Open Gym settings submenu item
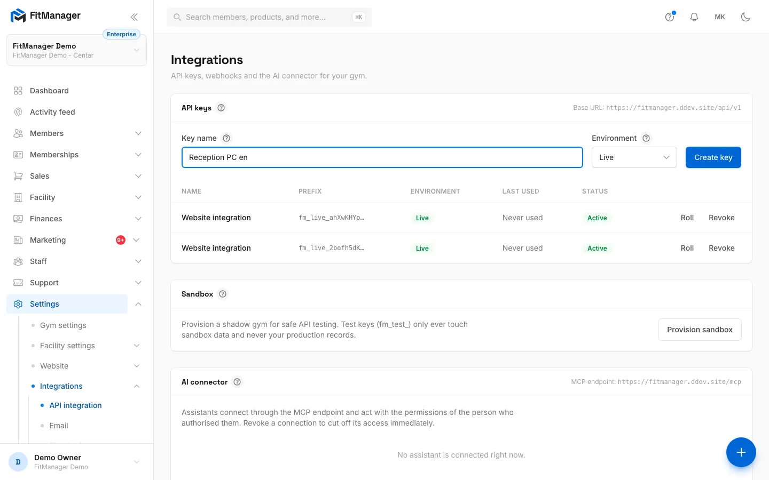769x480 pixels. pyautogui.click(x=63, y=325)
